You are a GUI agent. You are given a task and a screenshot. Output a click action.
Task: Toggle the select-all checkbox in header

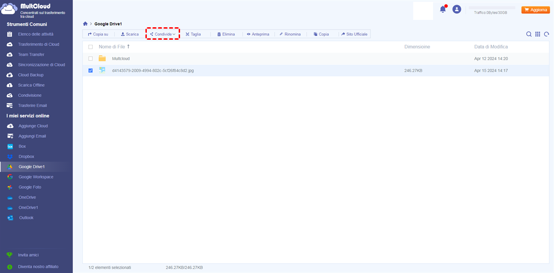click(x=90, y=47)
